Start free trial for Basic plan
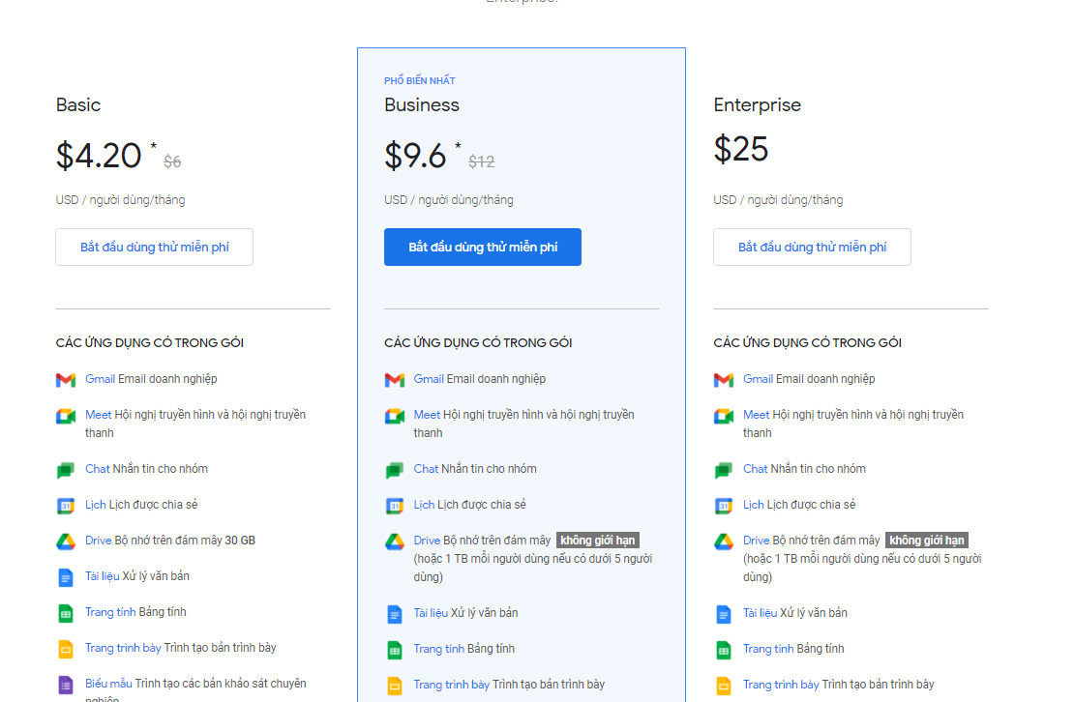Viewport: 1075px width, 702px height. pyautogui.click(x=155, y=248)
